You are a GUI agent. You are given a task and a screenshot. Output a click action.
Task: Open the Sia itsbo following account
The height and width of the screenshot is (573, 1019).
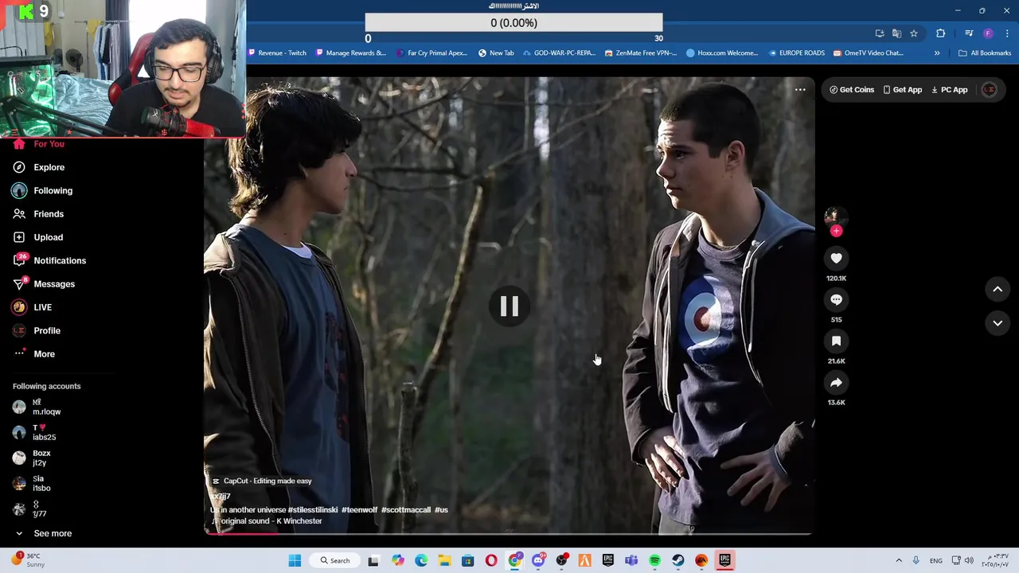[x=32, y=483]
